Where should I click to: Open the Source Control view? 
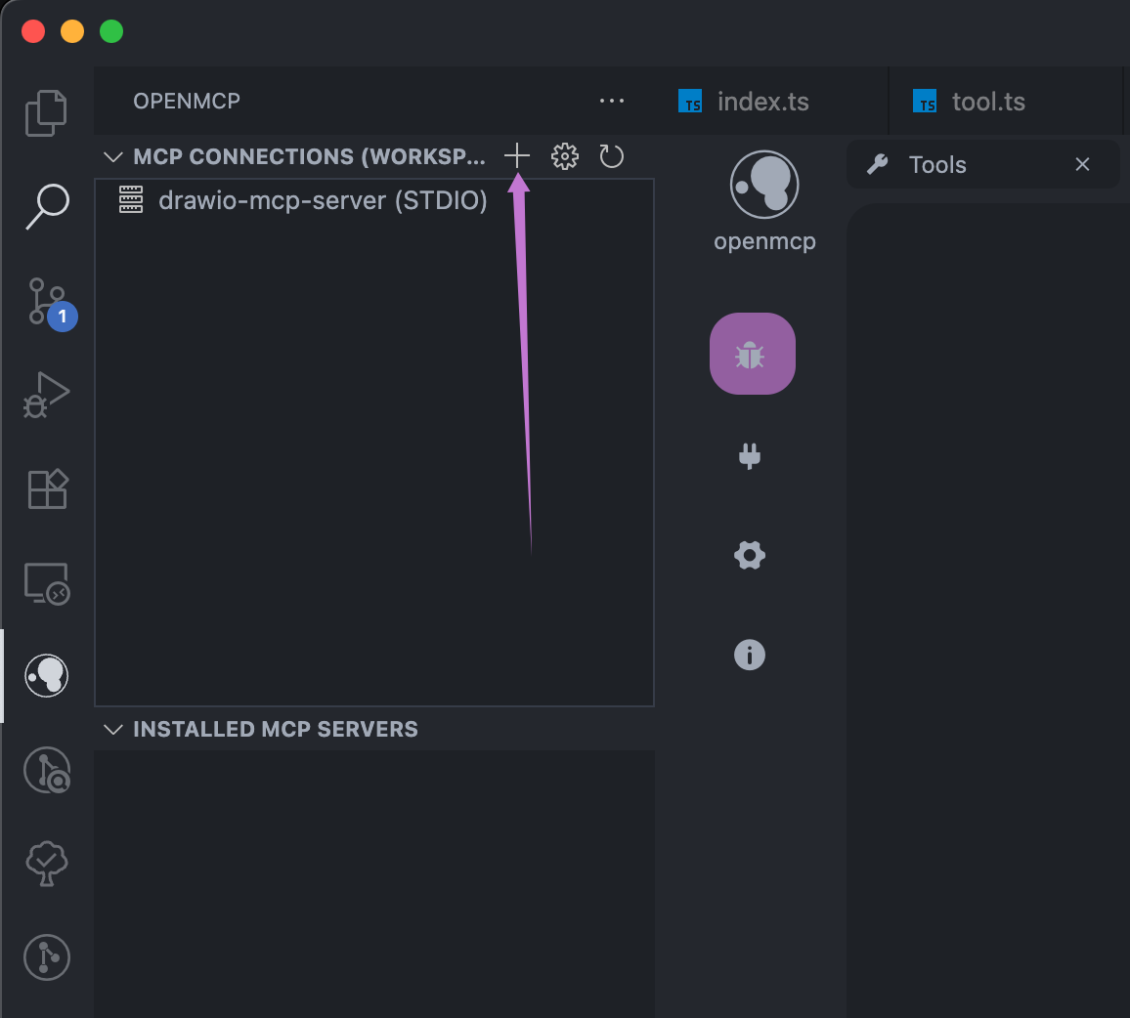click(47, 301)
